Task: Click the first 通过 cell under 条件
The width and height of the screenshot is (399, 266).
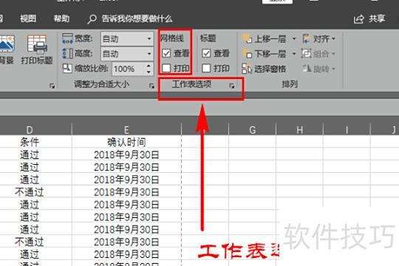Action: pos(30,154)
